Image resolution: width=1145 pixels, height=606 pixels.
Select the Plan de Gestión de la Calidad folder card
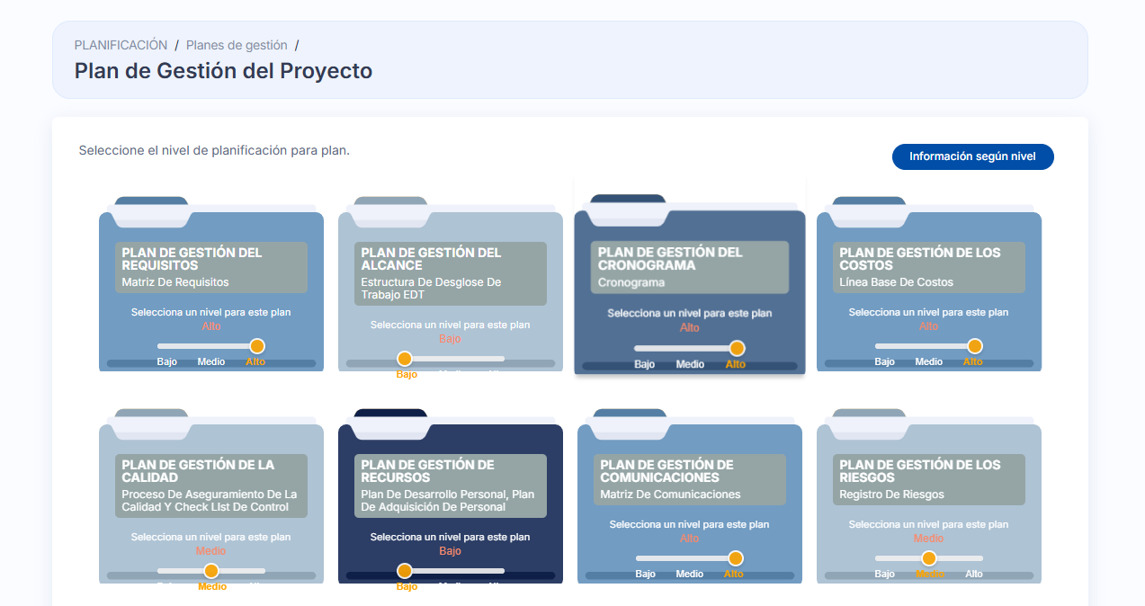click(x=211, y=496)
